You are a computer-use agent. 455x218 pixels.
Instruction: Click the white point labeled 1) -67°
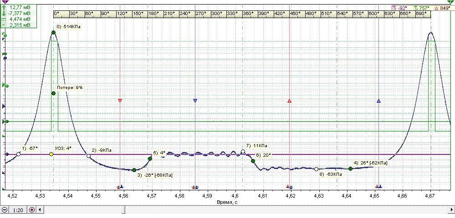pyautogui.click(x=19, y=154)
